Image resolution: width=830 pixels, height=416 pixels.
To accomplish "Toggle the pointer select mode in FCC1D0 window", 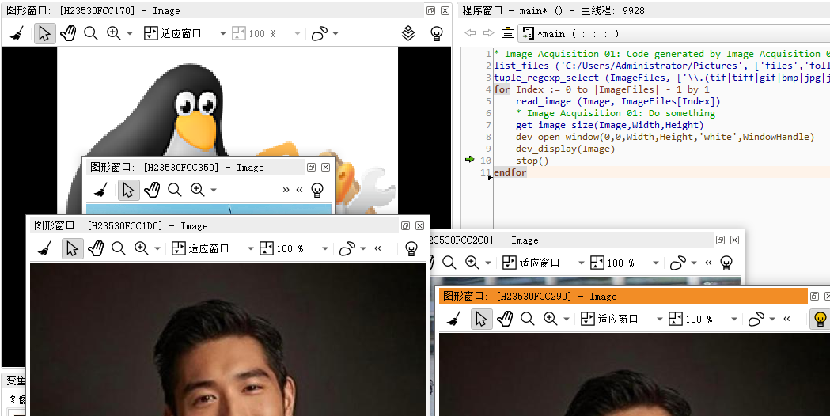I will pyautogui.click(x=73, y=248).
